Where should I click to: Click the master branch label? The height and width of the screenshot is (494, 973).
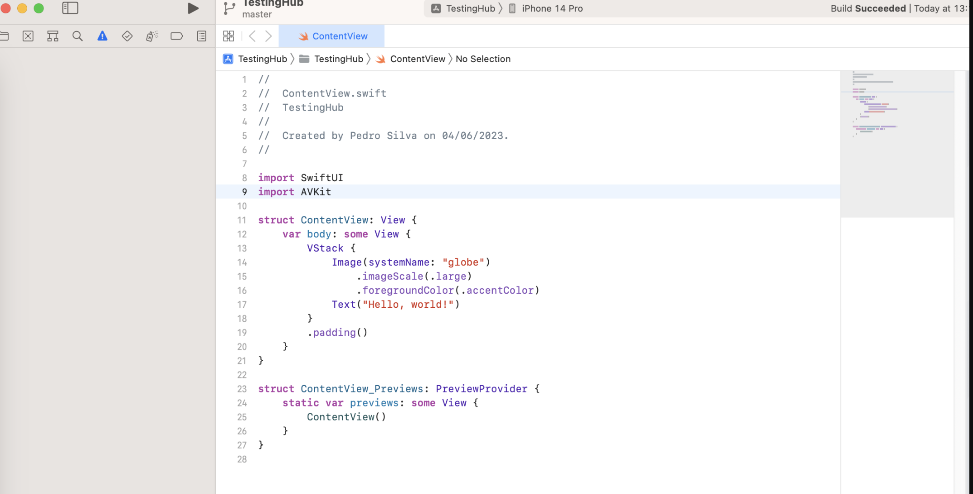click(257, 15)
